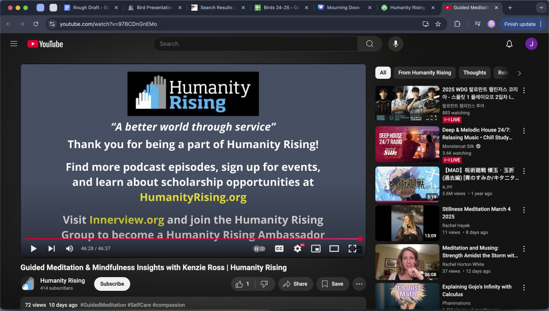This screenshot has width=549, height=311.
Task: Click the YouTube search input field
Action: click(256, 44)
